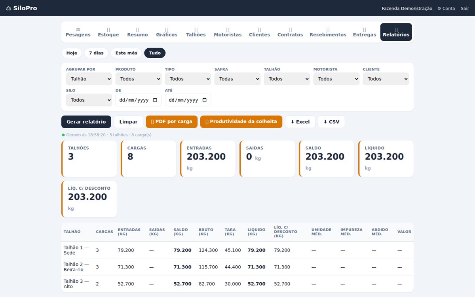Go to the Estoque tab
The height and width of the screenshot is (297, 475).
[x=108, y=32]
